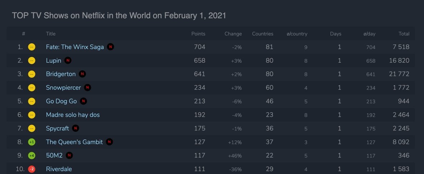Open The Queen's Gambit show page
Viewport: 424px width, 174px height.
click(x=74, y=142)
